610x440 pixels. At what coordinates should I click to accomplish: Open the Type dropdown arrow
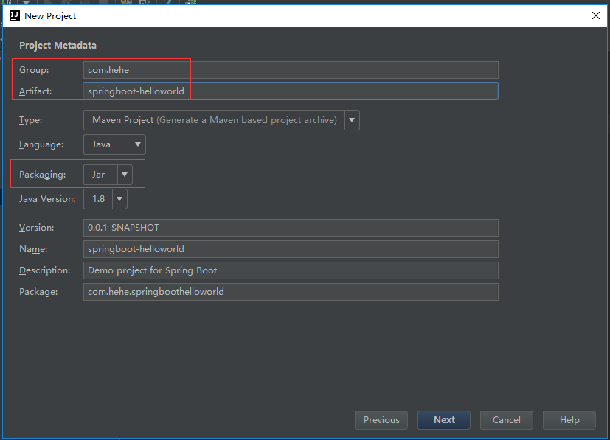[352, 120]
